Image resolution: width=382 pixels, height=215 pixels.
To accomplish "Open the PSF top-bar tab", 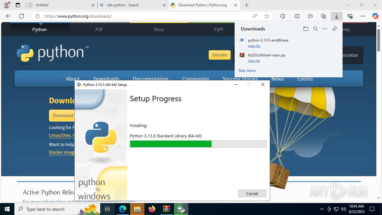I will [x=99, y=29].
